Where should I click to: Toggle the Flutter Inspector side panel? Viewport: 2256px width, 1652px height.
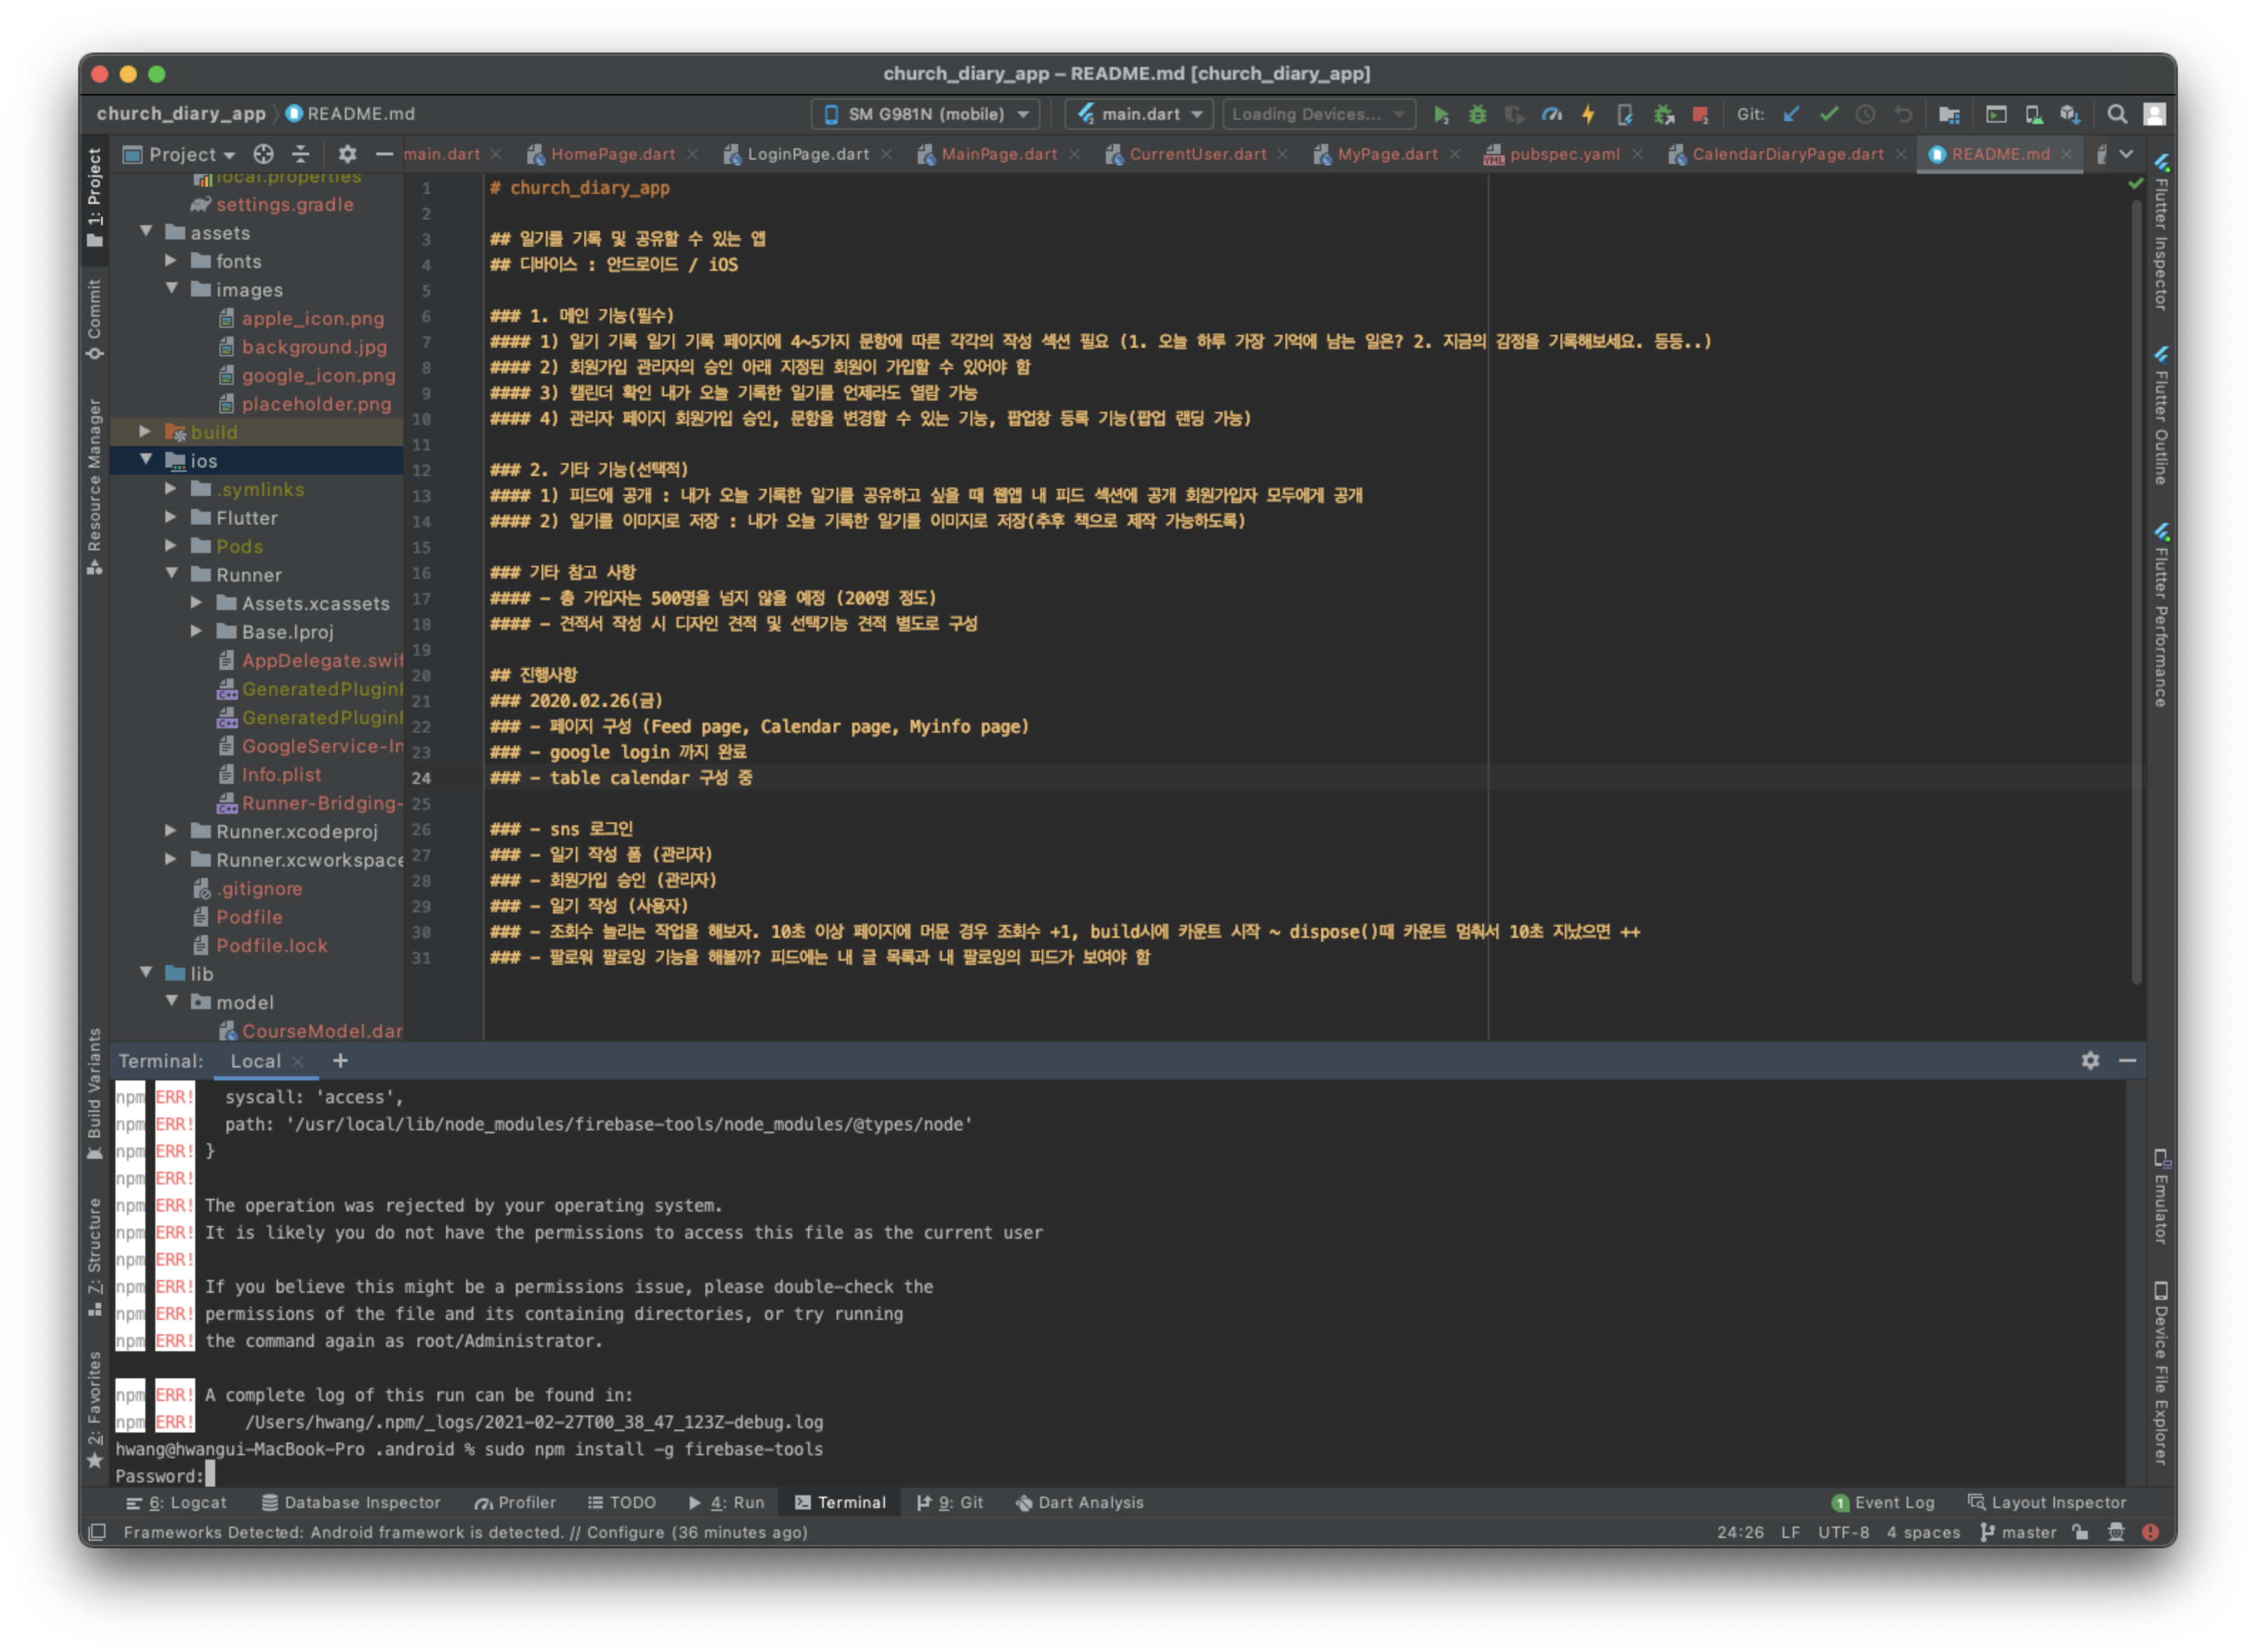coord(2161,235)
